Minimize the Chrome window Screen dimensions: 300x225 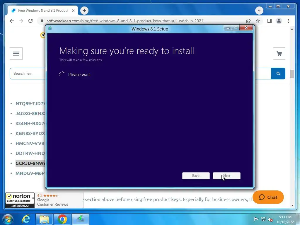[270, 6]
